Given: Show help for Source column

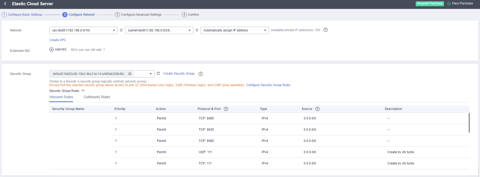Looking at the screenshot, I should (317, 109).
